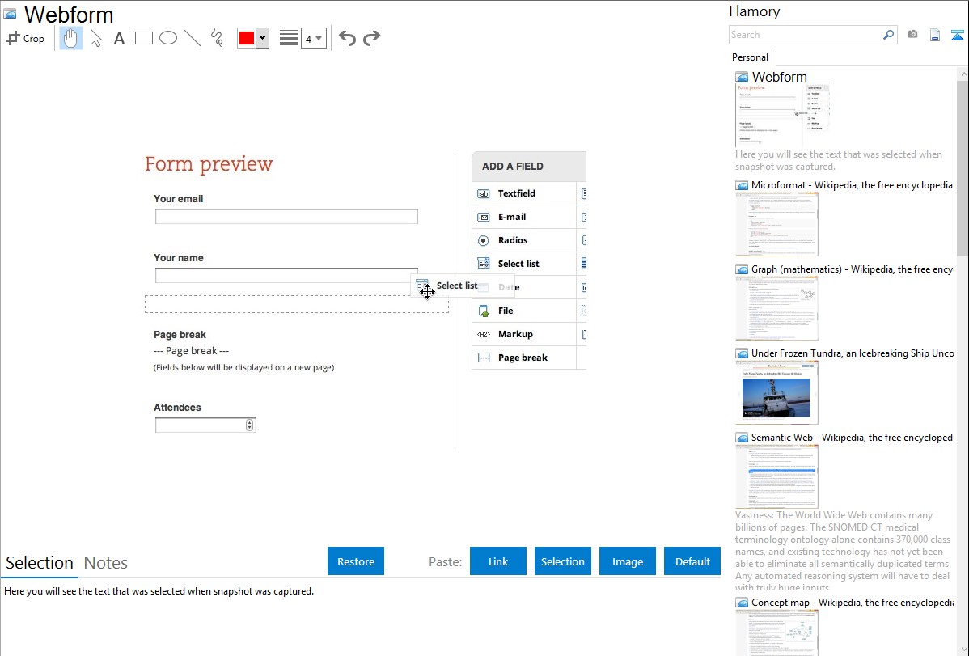Redo the last edit

point(371,38)
